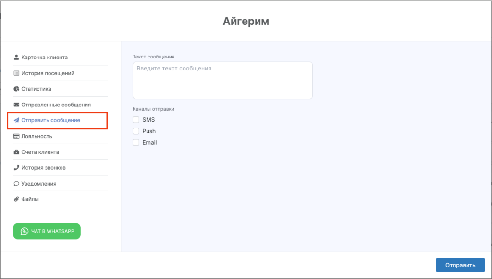Screen dimensions: 492x279
Task: Click the phone icon beside История звонков
Action: click(x=16, y=168)
